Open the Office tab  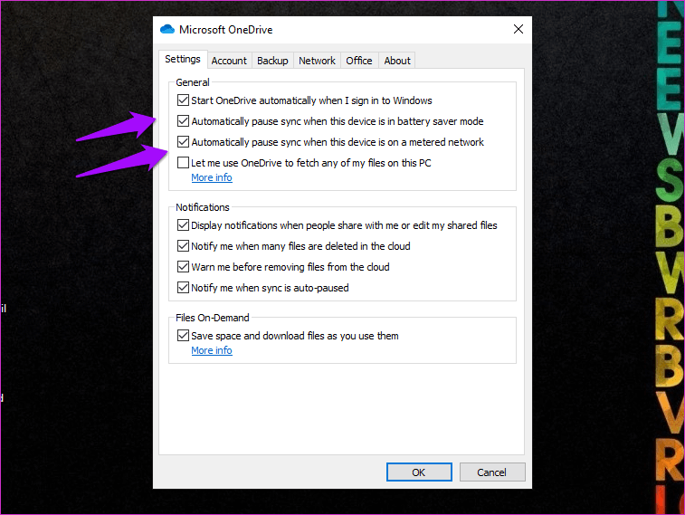[x=358, y=61]
